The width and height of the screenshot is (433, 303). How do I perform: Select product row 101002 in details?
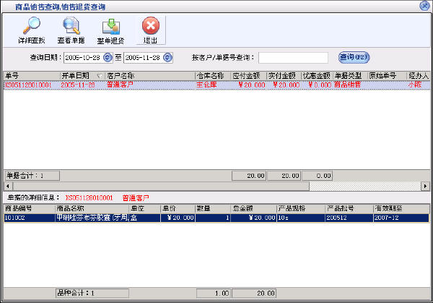point(29,217)
